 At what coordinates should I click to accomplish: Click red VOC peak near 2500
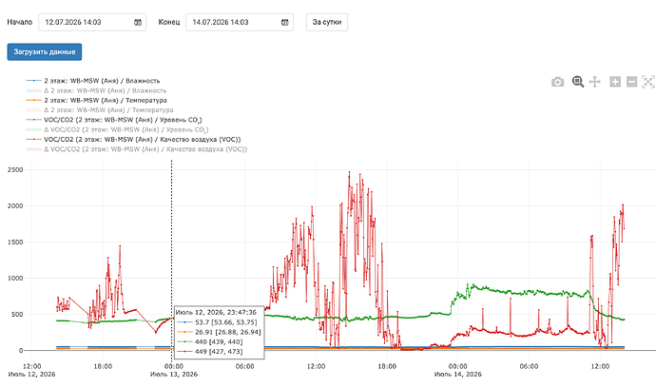tap(349, 172)
